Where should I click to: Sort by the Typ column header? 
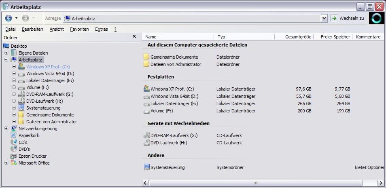click(244, 37)
